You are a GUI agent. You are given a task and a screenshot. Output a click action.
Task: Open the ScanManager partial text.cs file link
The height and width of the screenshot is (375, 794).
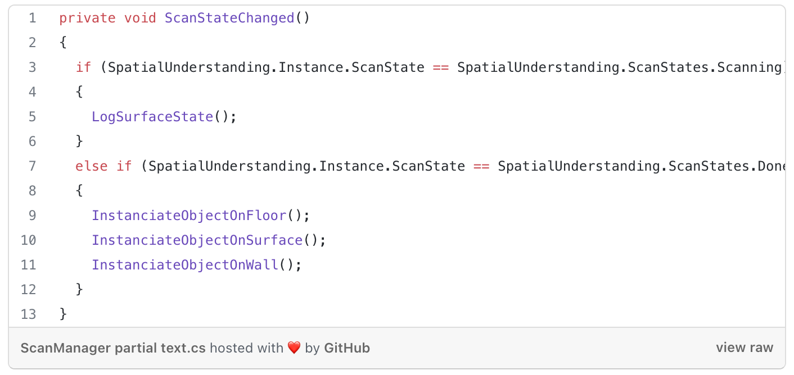113,348
